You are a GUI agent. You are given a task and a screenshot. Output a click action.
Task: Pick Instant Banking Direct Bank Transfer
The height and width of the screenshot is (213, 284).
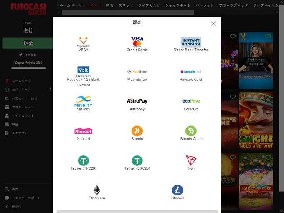[x=190, y=42]
